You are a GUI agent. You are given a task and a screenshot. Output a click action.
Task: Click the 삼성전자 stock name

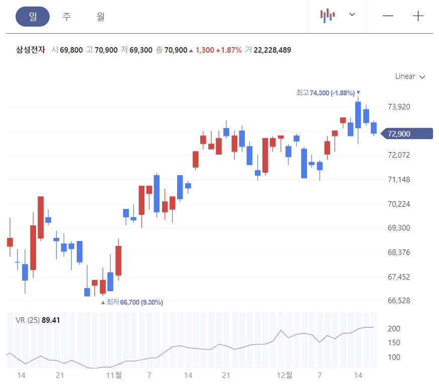[x=31, y=50]
